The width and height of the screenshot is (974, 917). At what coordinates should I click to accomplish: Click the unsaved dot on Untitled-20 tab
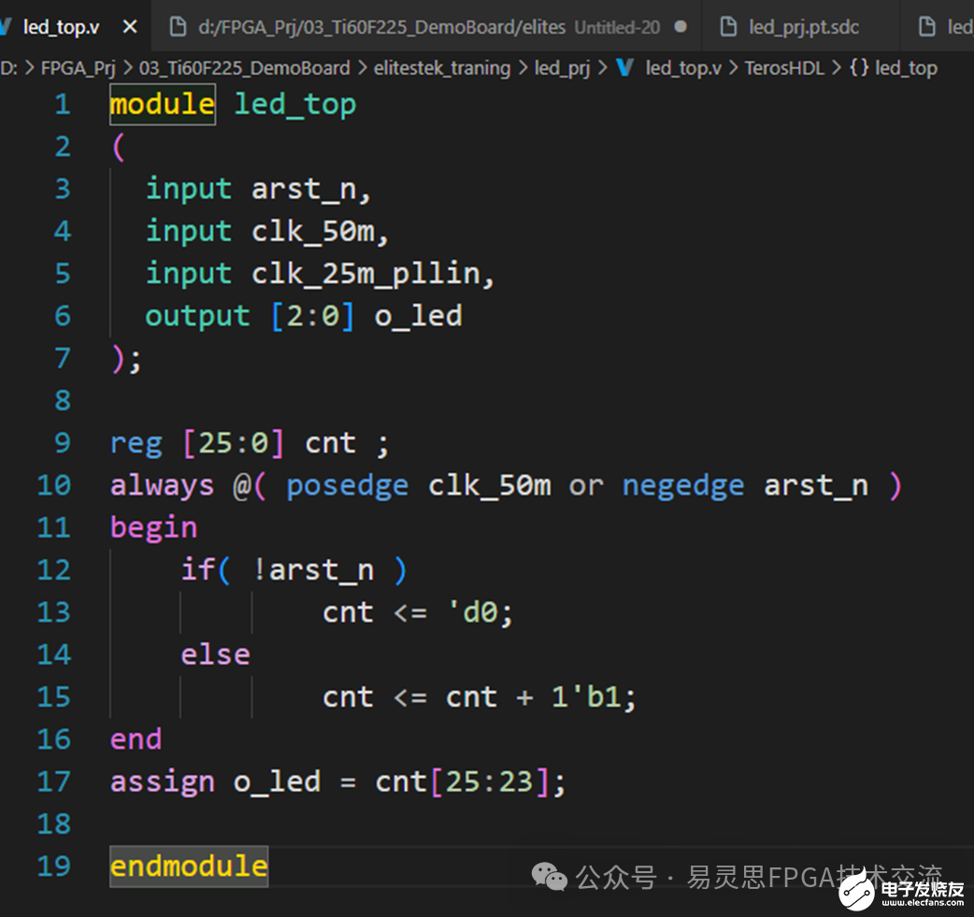680,27
